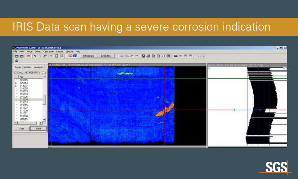Select file 015025 in the list
298x179 pixels.
click(x=24, y=97)
